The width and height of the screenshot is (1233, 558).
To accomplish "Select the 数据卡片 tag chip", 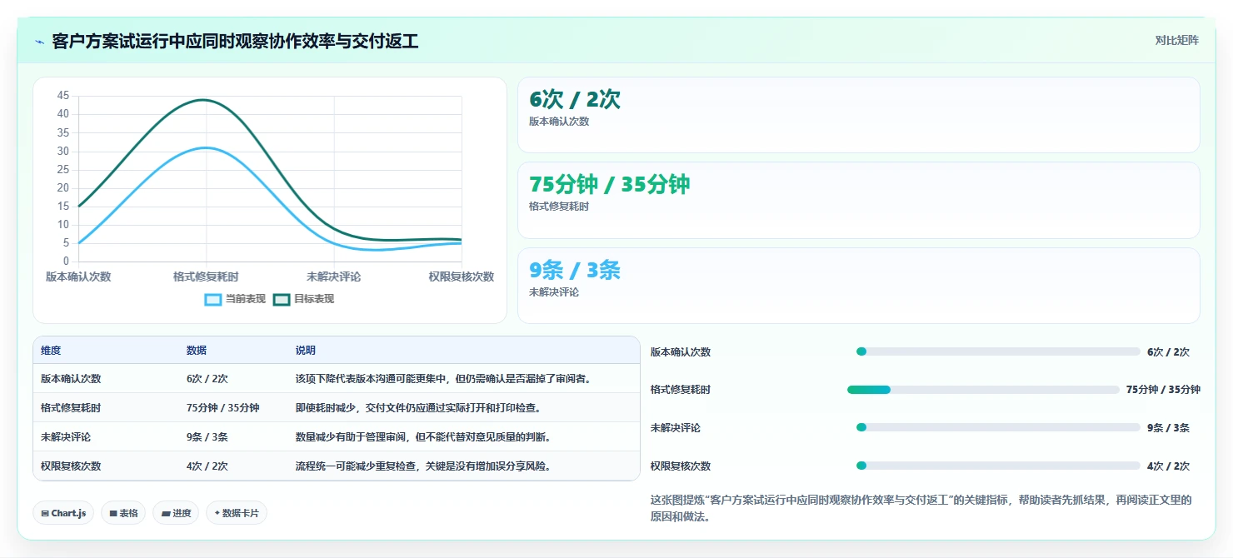I will 237,513.
